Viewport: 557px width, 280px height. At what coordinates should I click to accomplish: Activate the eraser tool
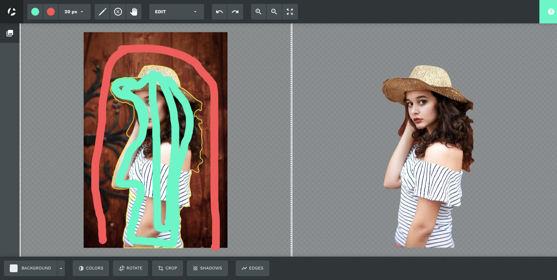[118, 12]
